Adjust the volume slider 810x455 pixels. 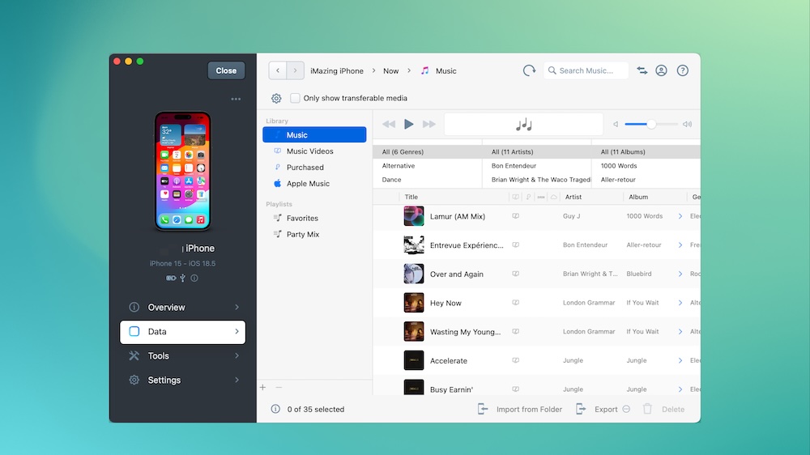[x=651, y=124]
